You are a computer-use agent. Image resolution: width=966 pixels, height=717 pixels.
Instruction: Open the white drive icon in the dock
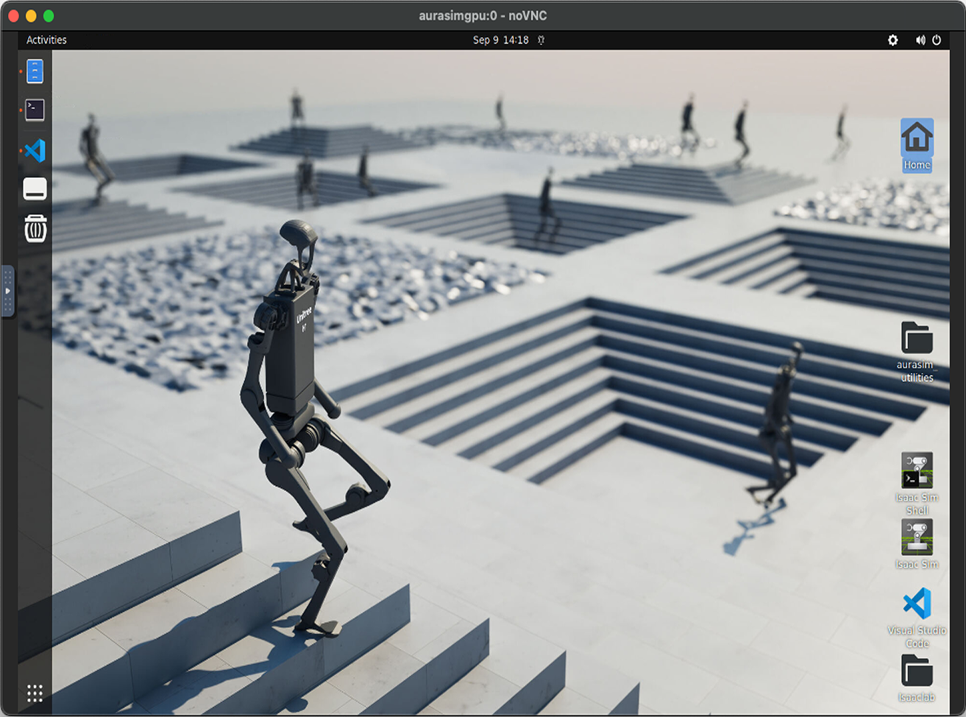click(x=35, y=189)
